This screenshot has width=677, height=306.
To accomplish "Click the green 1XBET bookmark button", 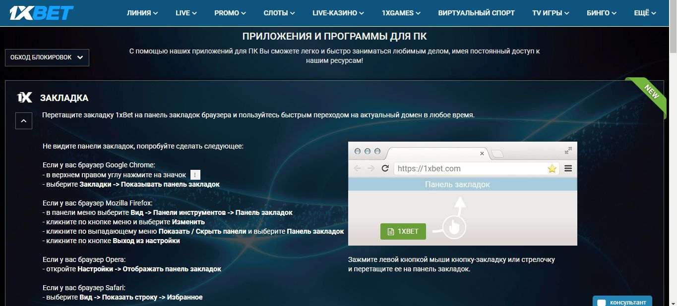I will pyautogui.click(x=403, y=231).
